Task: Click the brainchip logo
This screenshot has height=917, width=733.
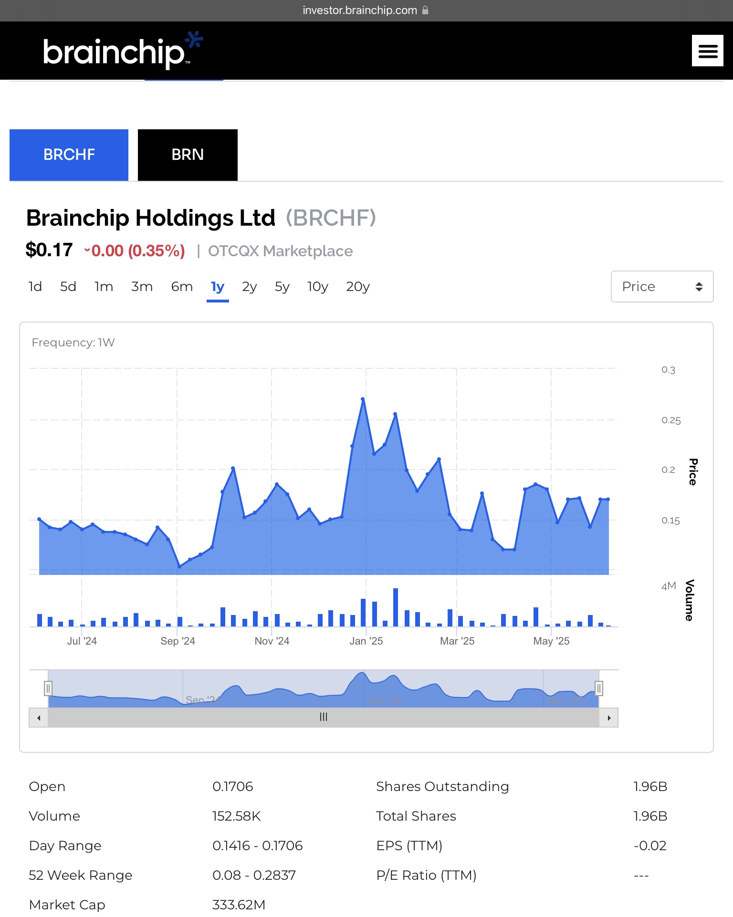Action: [122, 51]
